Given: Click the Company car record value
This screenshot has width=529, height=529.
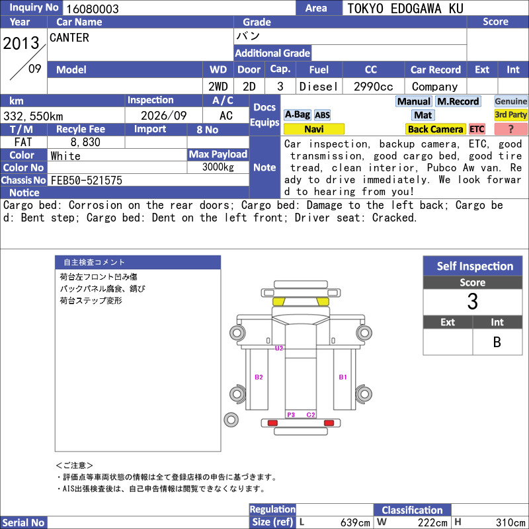Looking at the screenshot, I should (x=434, y=87).
